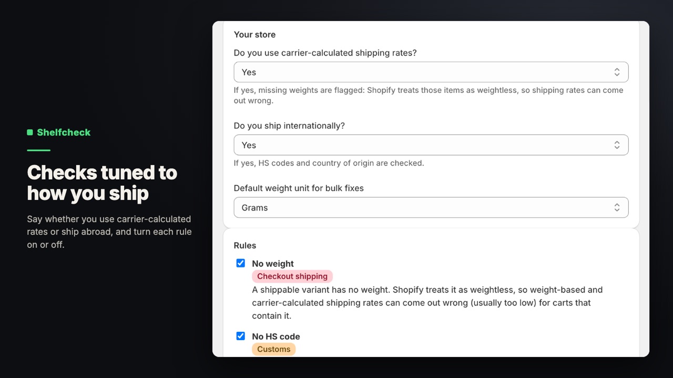Open the default weight unit Grams dropdown
This screenshot has height=378, width=673.
pyautogui.click(x=431, y=207)
